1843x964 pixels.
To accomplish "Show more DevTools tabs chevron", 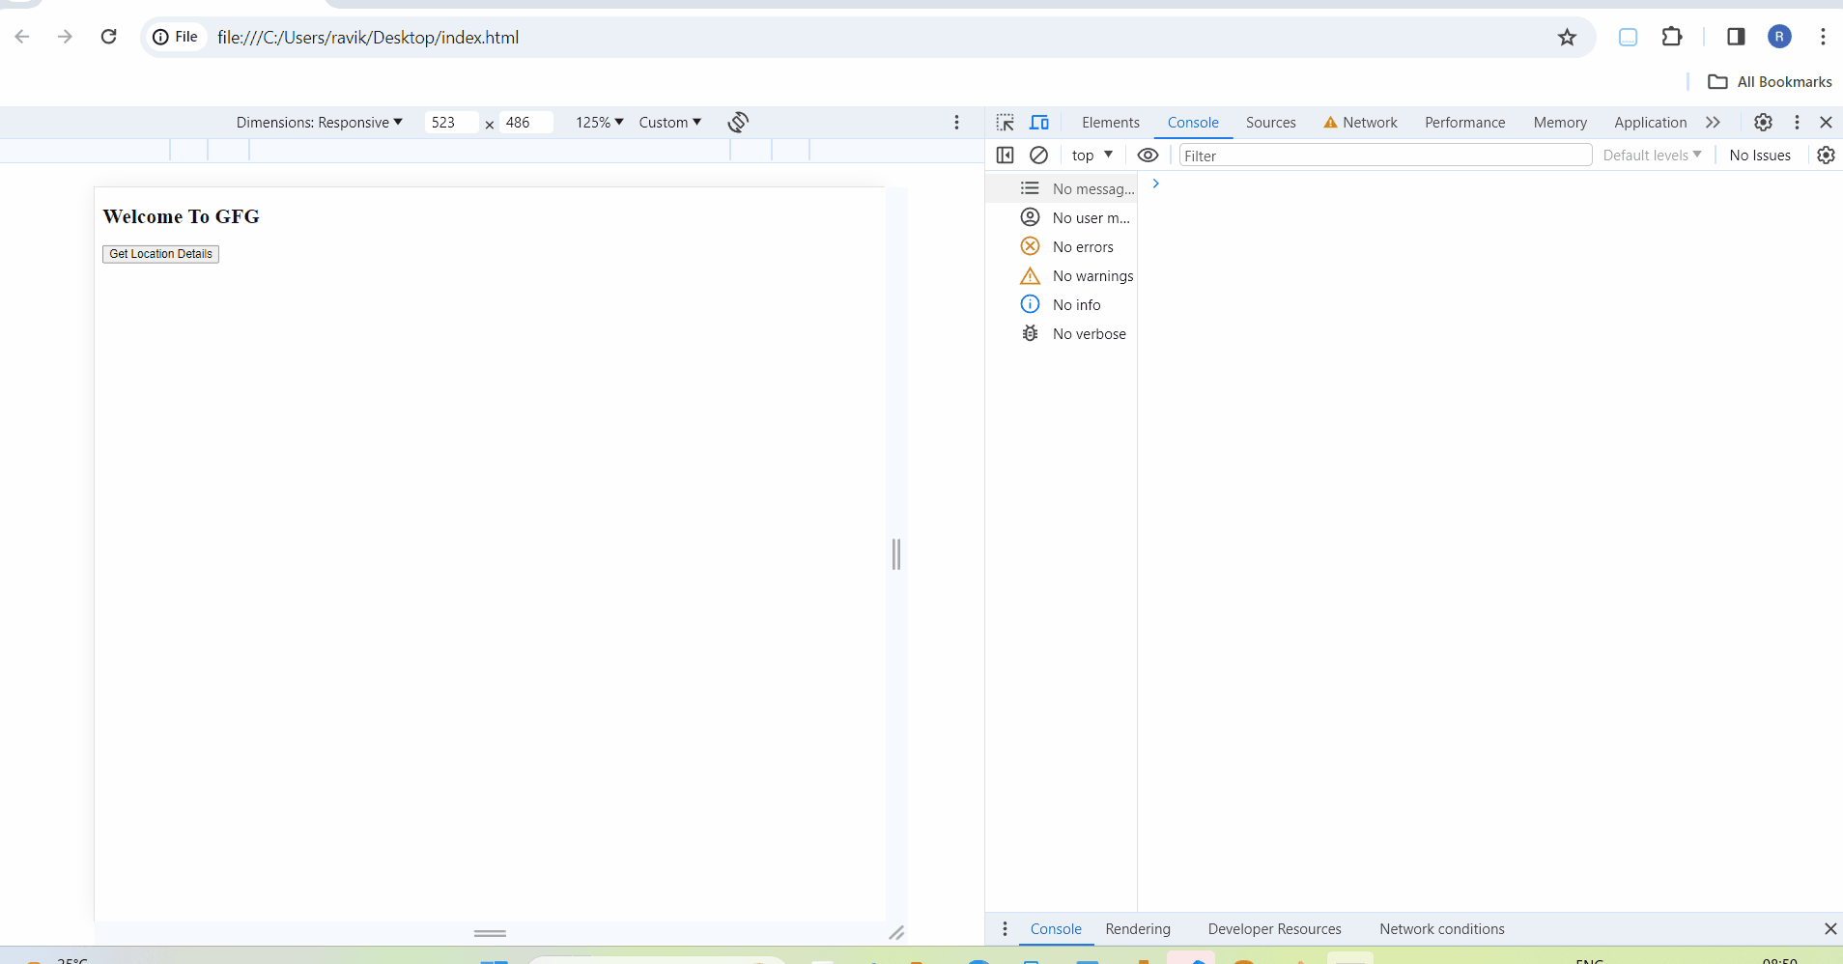I will pyautogui.click(x=1713, y=122).
